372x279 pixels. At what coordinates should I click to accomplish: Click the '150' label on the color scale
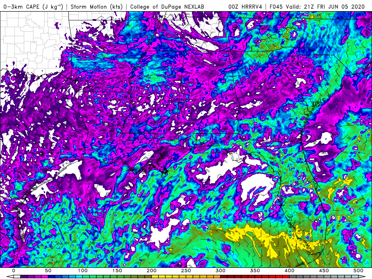(117, 271)
